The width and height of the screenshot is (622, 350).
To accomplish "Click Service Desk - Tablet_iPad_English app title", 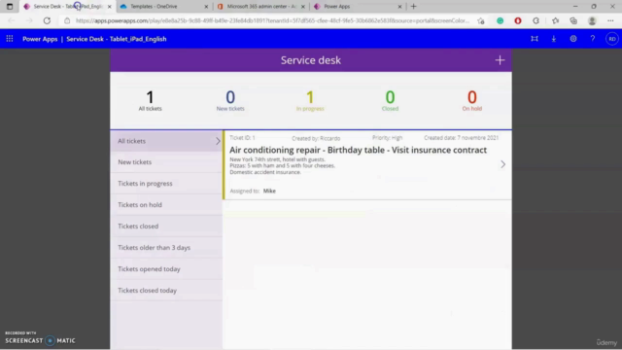I will pos(117,39).
